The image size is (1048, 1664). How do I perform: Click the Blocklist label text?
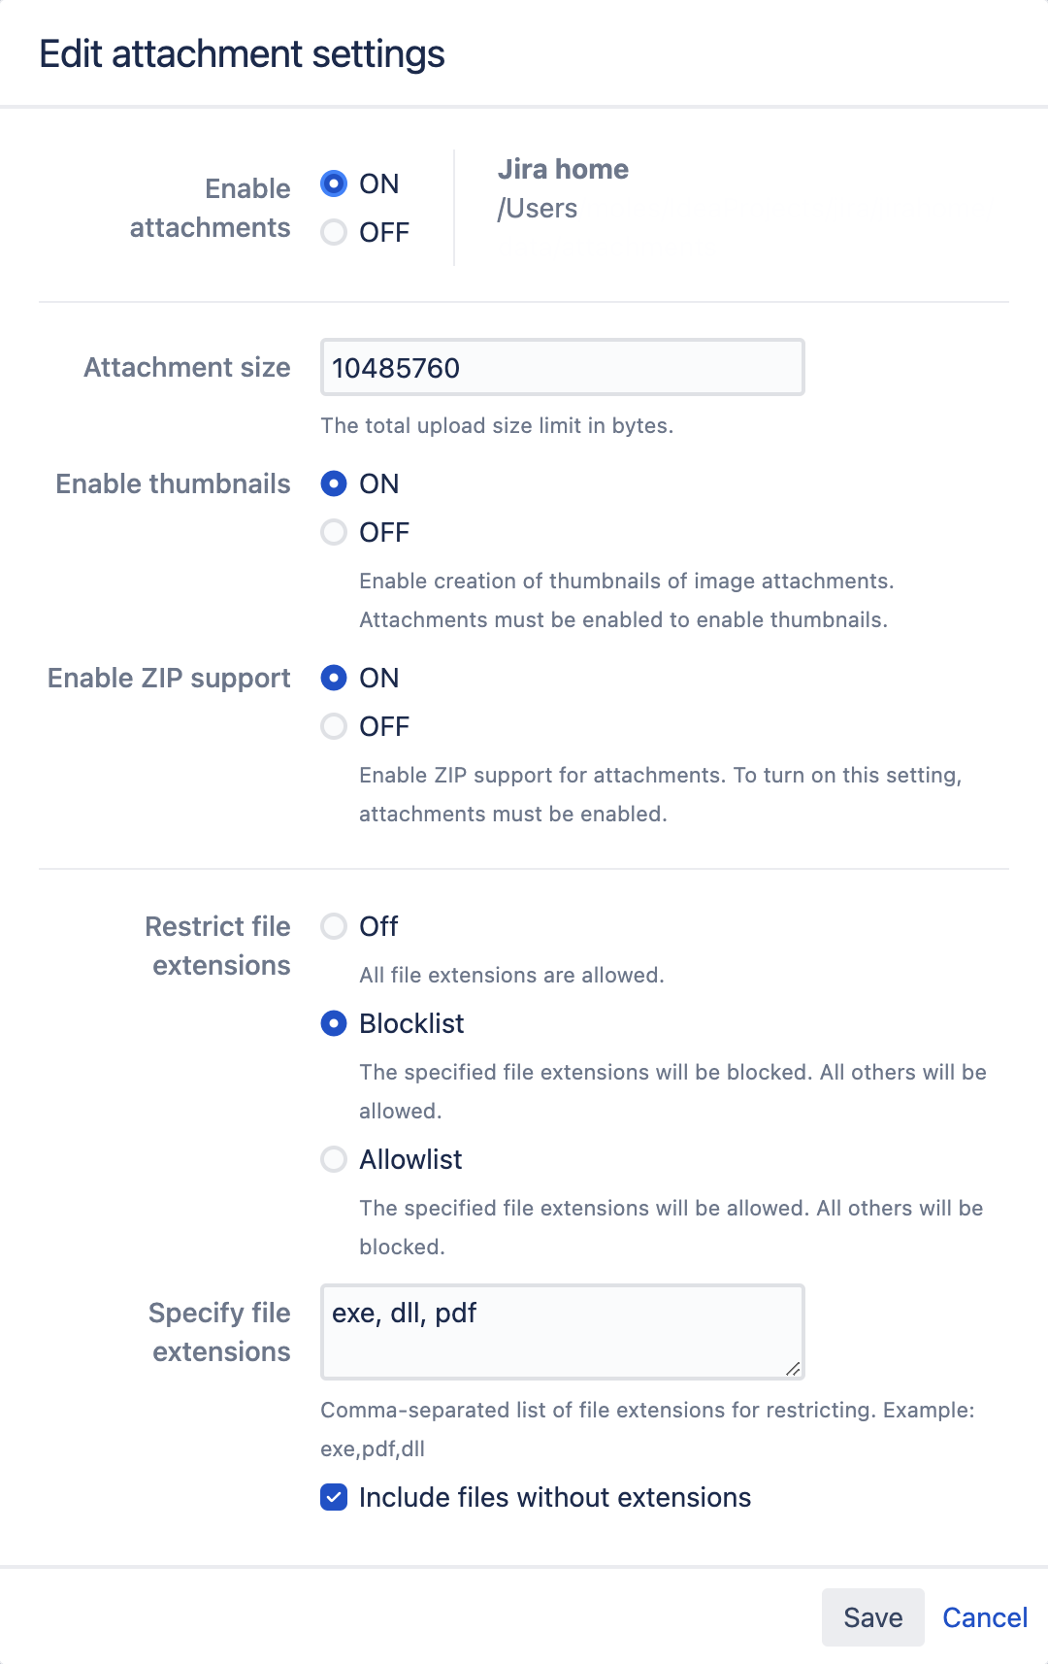[411, 1023]
